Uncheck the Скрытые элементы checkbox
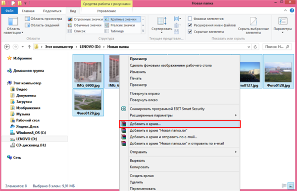This screenshot has width=297, height=191. tap(190, 32)
